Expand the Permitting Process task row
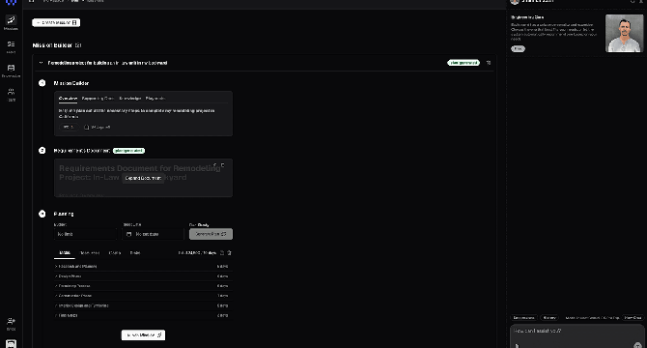This screenshot has width=647, height=348. click(142, 286)
